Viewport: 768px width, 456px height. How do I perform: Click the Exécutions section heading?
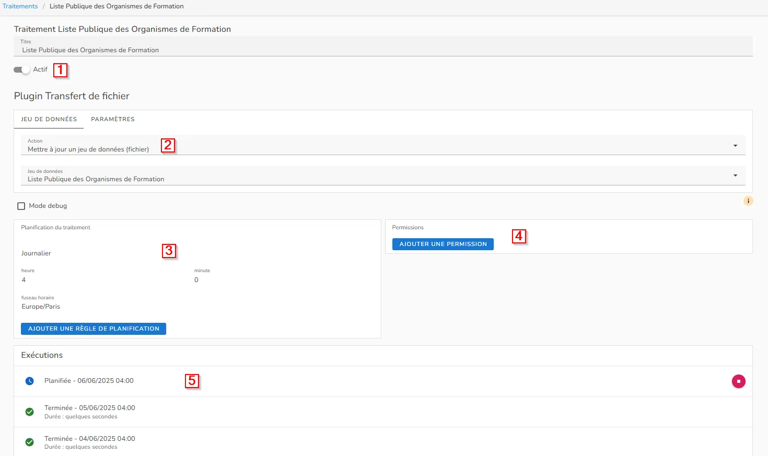pos(42,355)
